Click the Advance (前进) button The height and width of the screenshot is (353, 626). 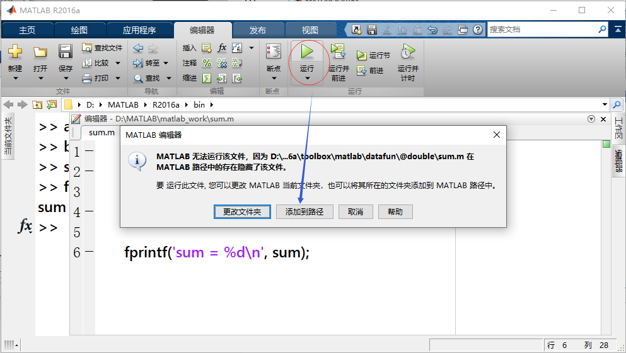(x=370, y=70)
